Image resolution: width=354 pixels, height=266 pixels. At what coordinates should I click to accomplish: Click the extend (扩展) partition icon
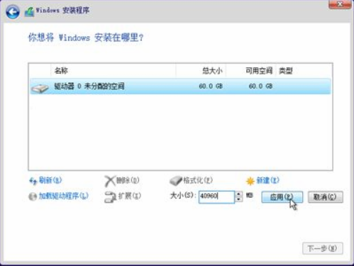pos(110,196)
